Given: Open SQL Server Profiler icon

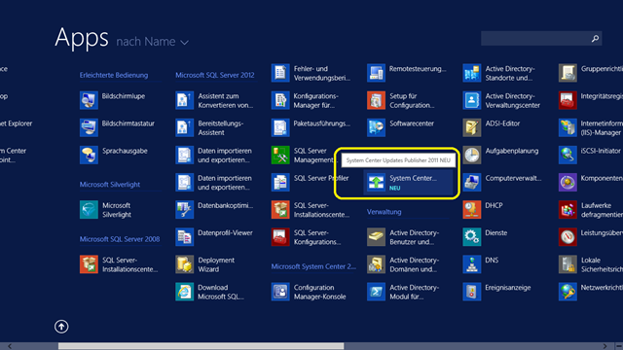Looking at the screenshot, I should click(280, 183).
